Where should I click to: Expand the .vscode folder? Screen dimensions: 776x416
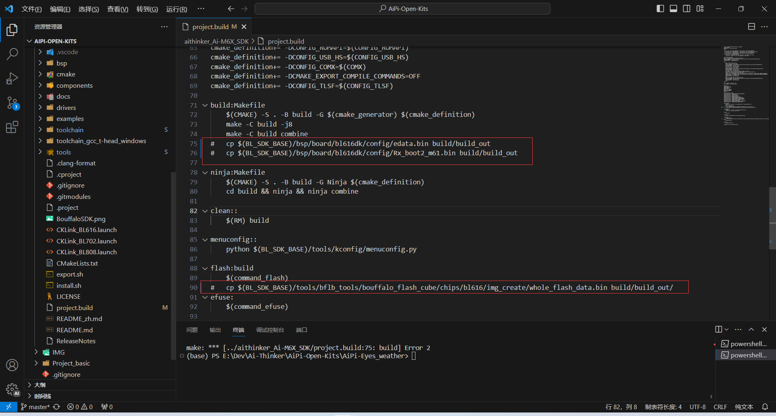[x=40, y=52]
